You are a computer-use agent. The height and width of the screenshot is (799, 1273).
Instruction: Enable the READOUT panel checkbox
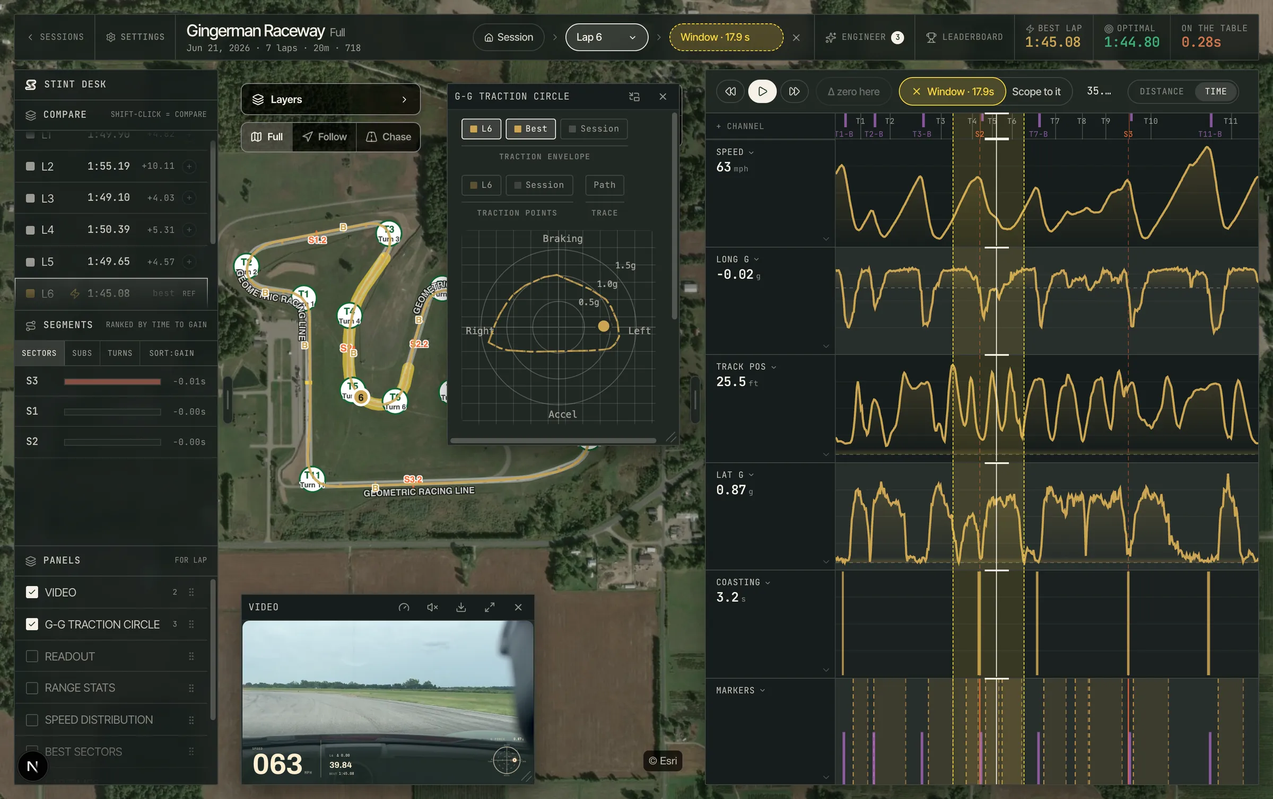(x=32, y=656)
